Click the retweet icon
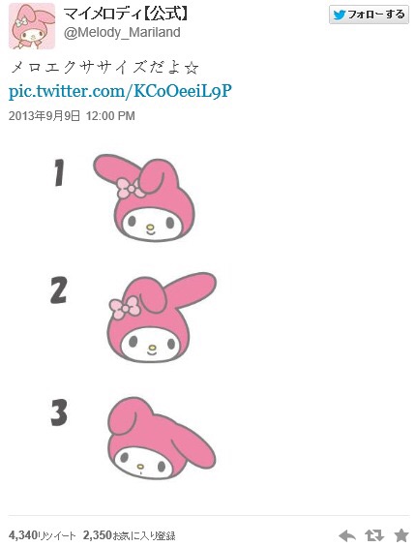The width and height of the screenshot is (416, 547). point(374,535)
